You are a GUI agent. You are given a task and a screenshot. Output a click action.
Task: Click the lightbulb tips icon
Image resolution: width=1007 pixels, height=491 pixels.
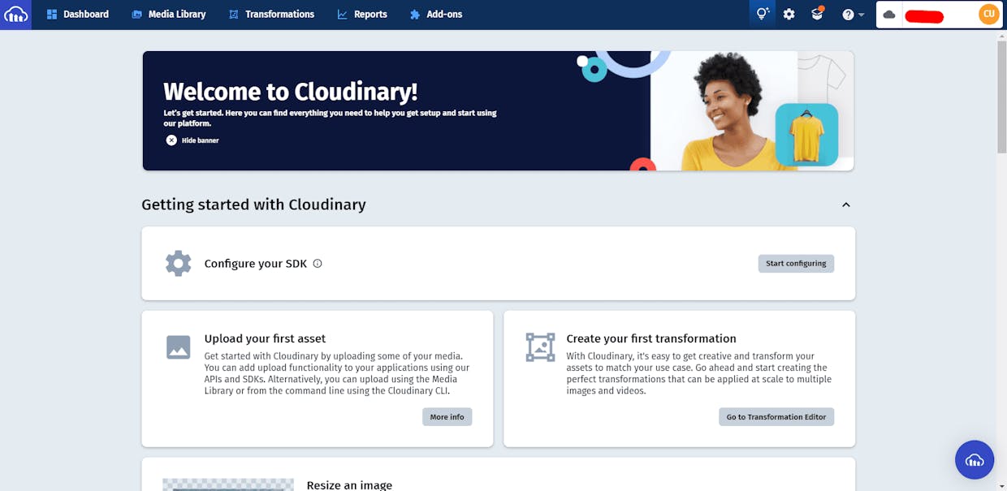pos(762,15)
